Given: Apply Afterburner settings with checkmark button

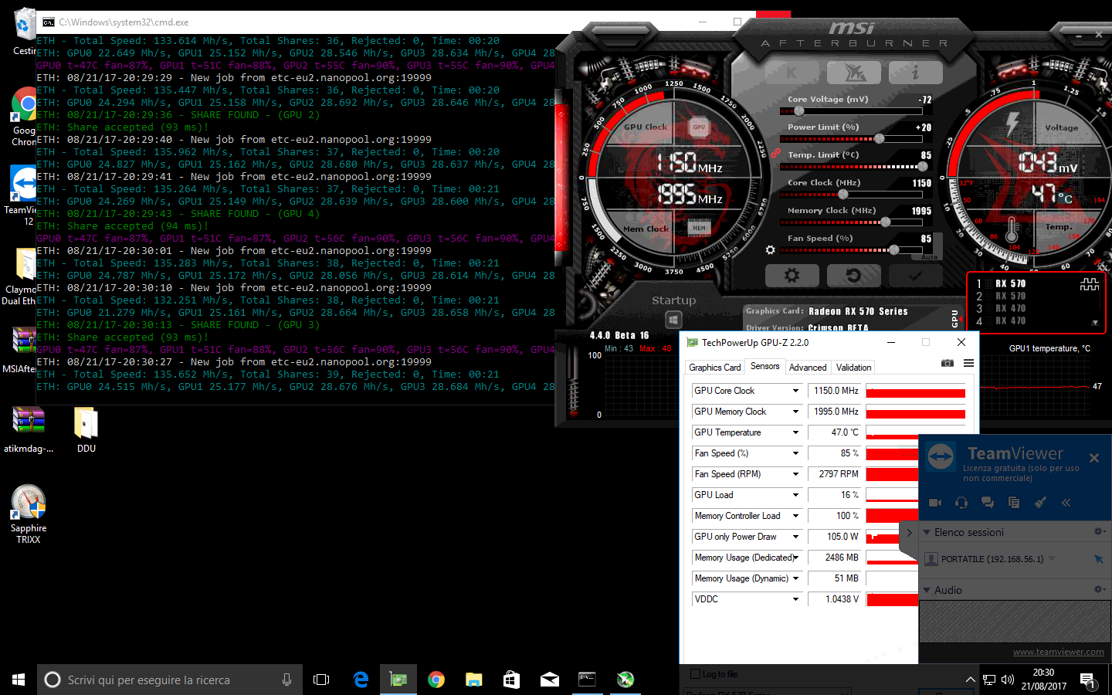Looking at the screenshot, I should pos(915,275).
